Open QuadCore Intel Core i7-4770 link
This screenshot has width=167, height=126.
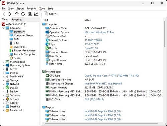point(112,76)
